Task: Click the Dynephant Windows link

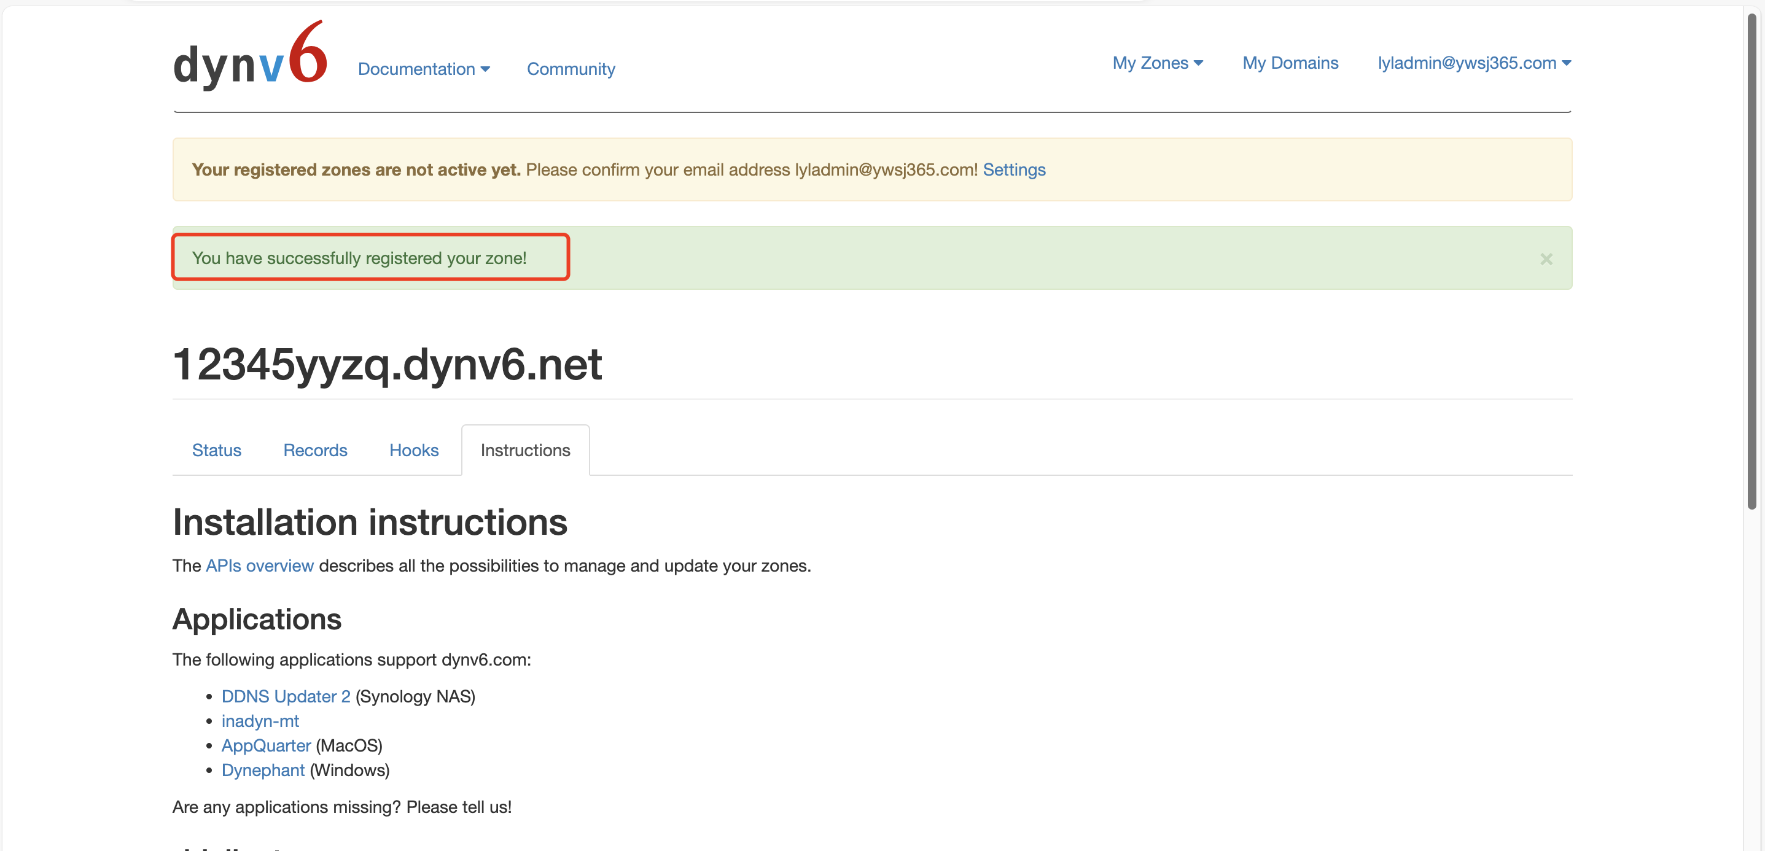Action: coord(262,770)
